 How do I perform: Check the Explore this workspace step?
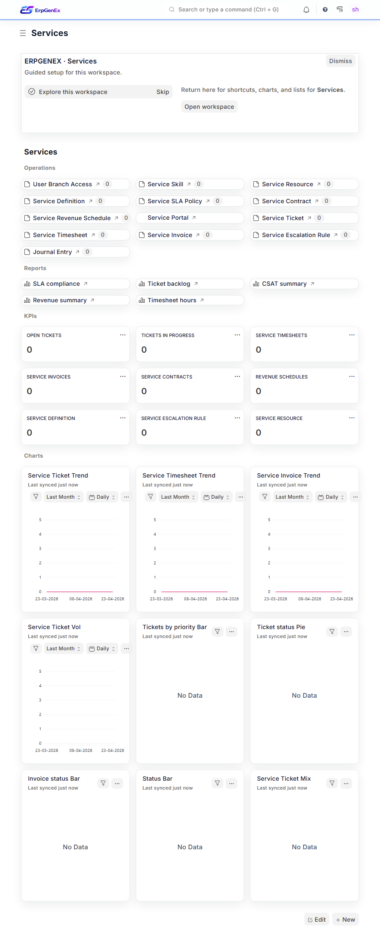[x=32, y=92]
